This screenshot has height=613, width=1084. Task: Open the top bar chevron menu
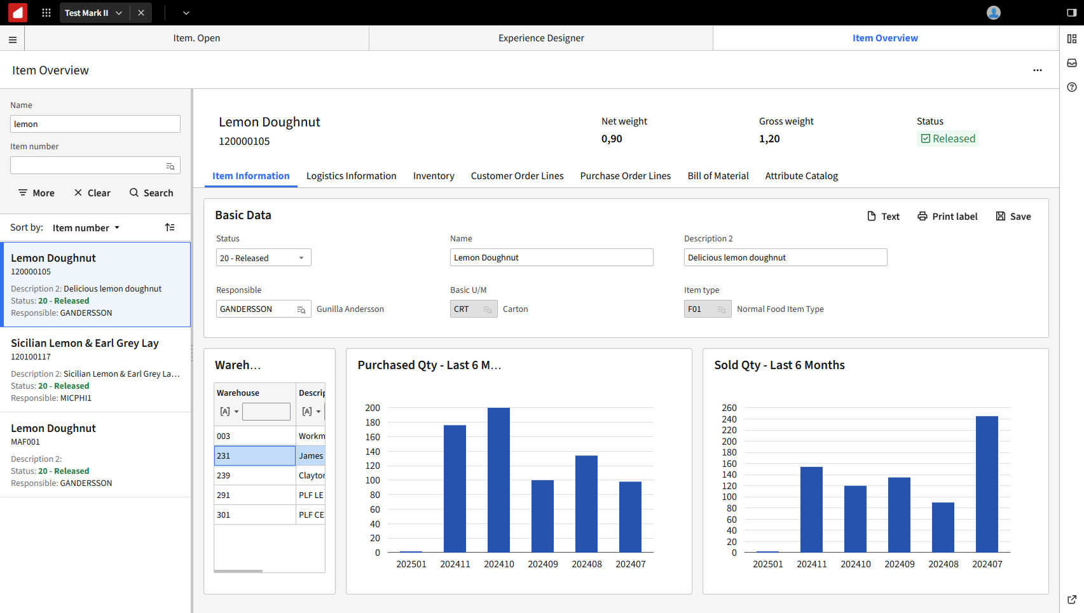coord(186,13)
